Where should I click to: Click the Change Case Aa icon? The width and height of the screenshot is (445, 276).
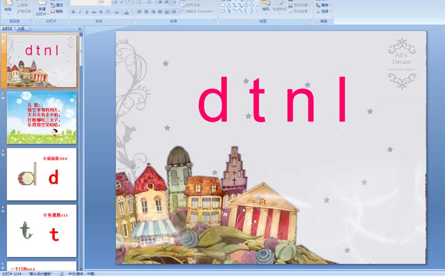117,12
